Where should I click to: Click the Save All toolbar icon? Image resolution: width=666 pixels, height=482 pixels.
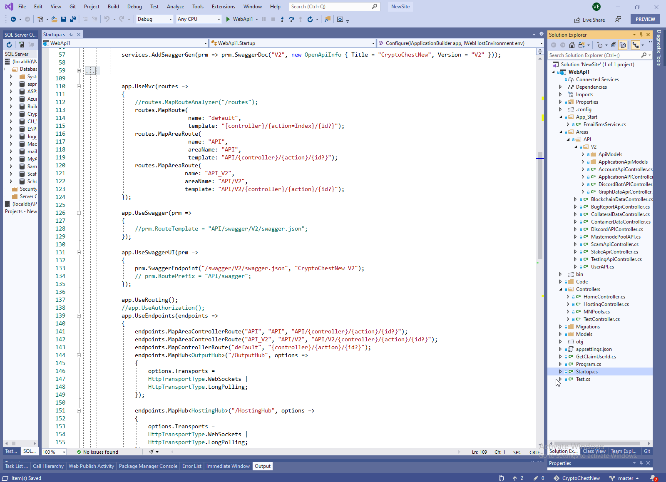(x=73, y=19)
